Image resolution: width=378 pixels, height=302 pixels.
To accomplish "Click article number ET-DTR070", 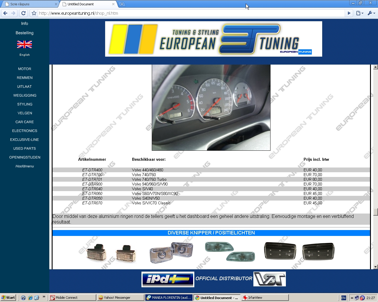I will point(92,203).
